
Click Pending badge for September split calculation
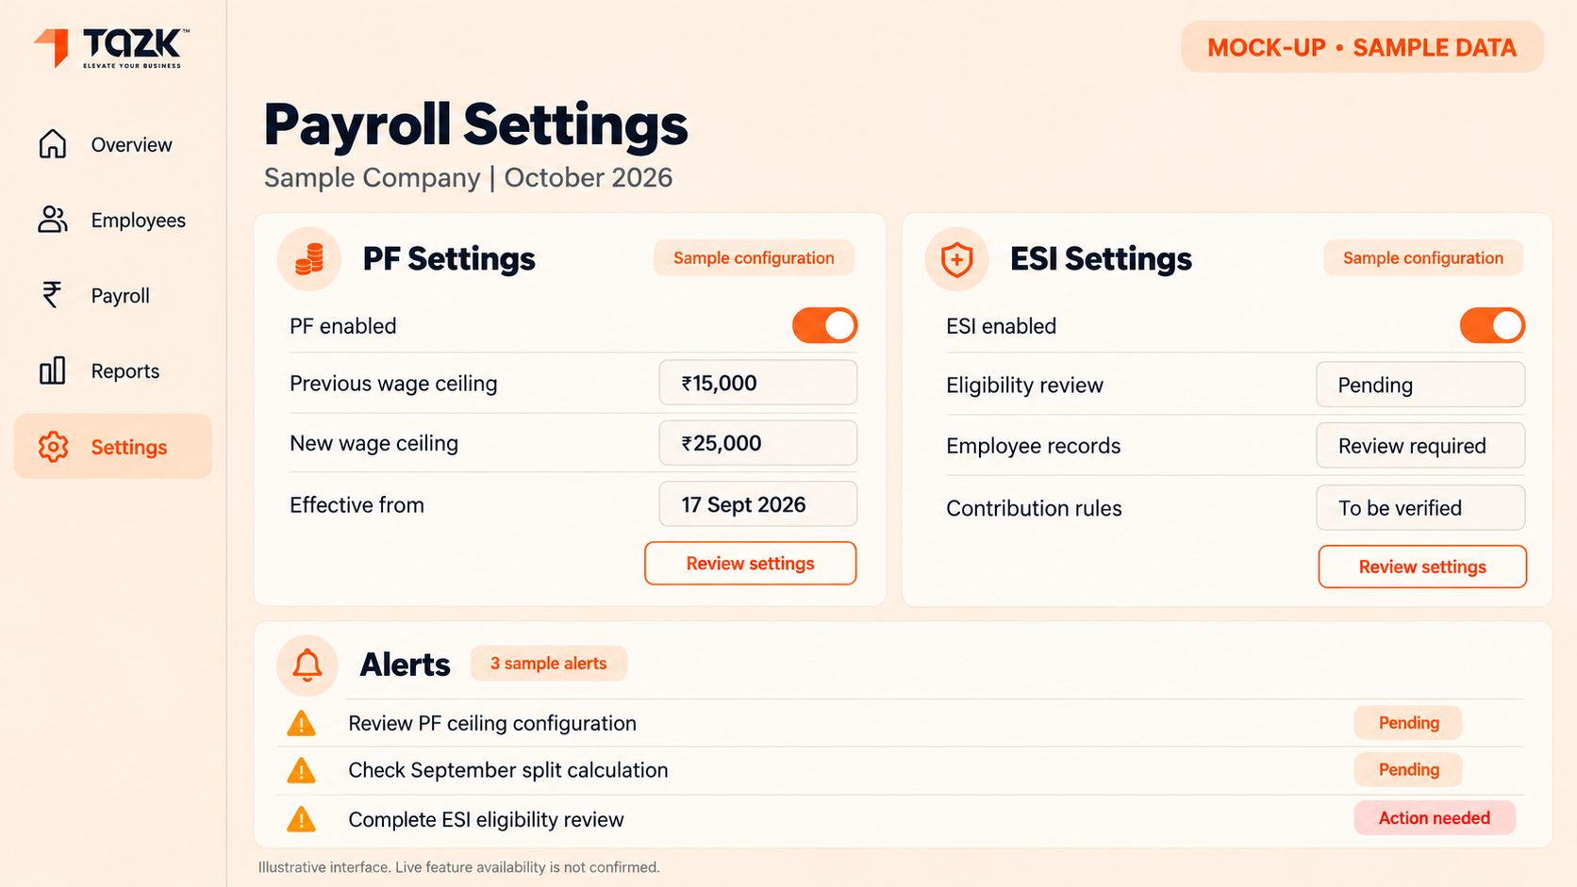tap(1408, 770)
